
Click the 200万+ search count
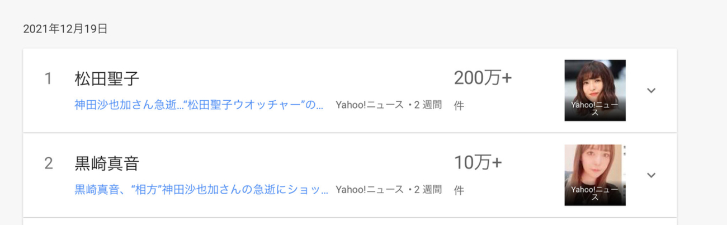[483, 79]
